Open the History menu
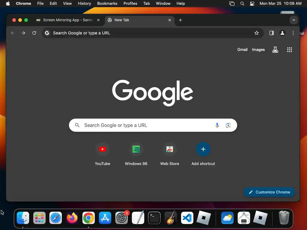307x230 pixels. click(84, 4)
